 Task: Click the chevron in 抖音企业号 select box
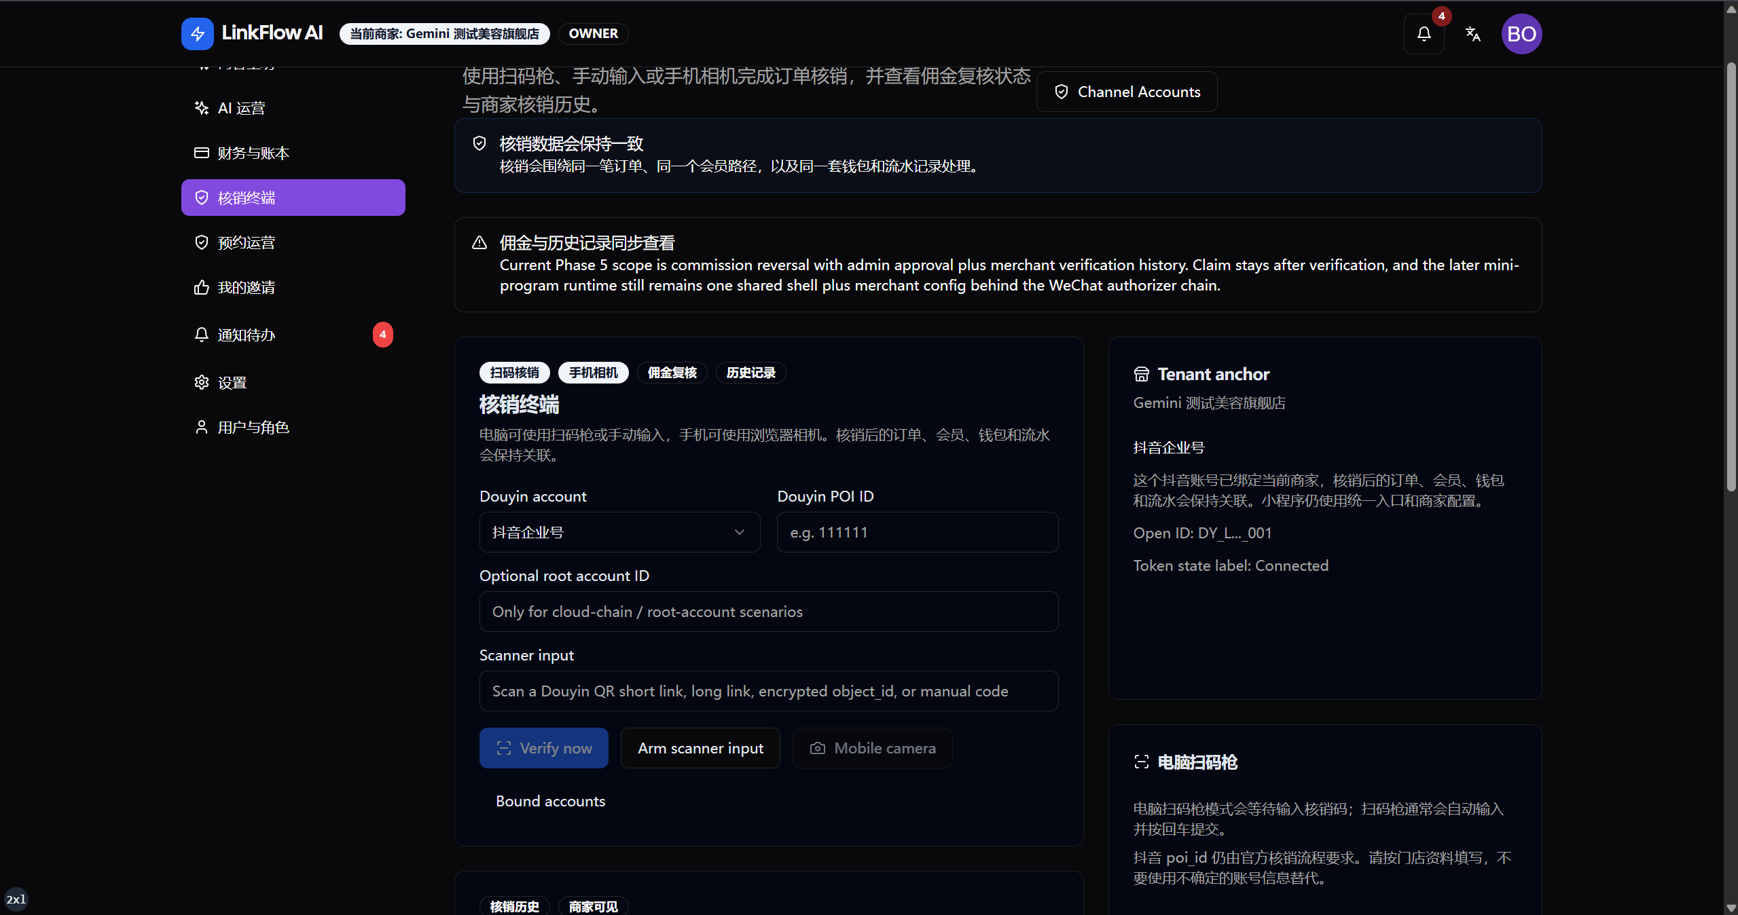(740, 532)
